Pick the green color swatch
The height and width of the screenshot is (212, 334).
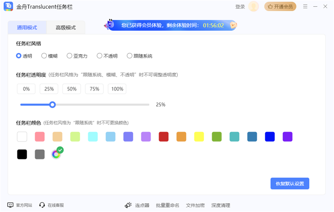coord(217,136)
